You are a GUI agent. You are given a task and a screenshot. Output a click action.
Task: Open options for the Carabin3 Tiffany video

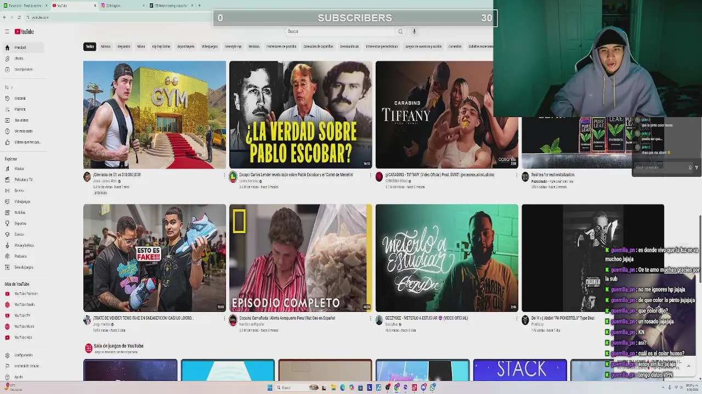516,176
